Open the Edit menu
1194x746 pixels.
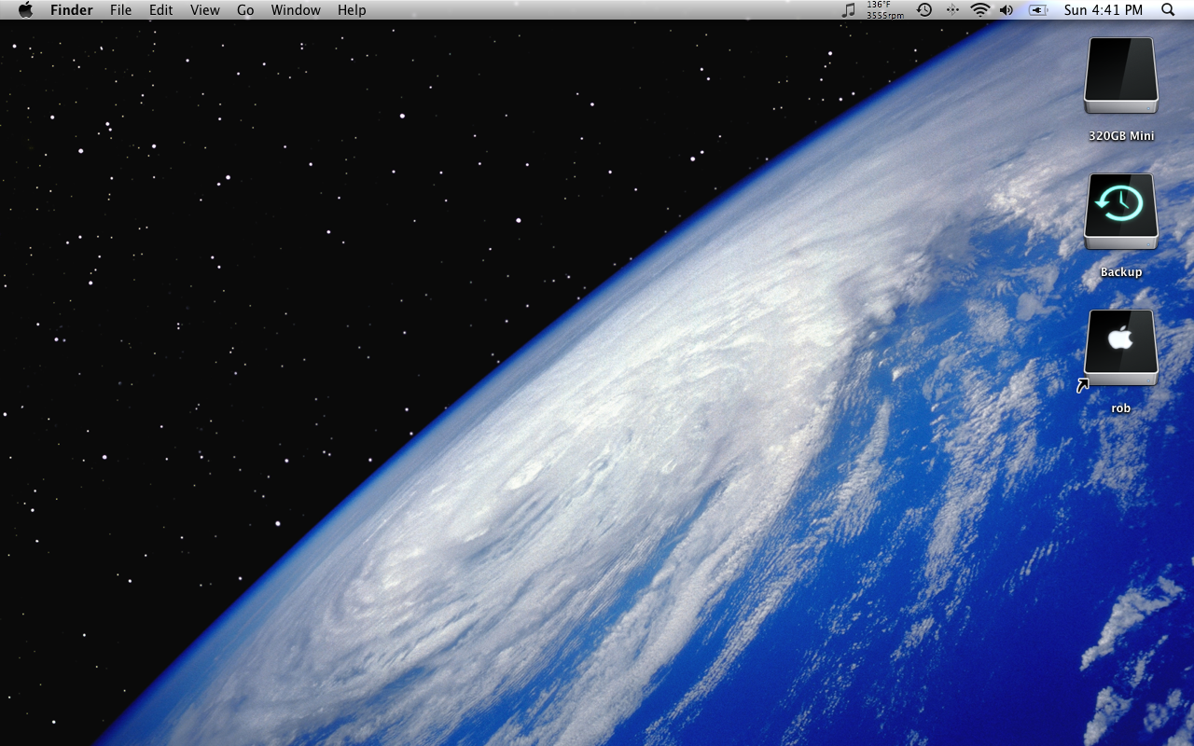pos(161,10)
